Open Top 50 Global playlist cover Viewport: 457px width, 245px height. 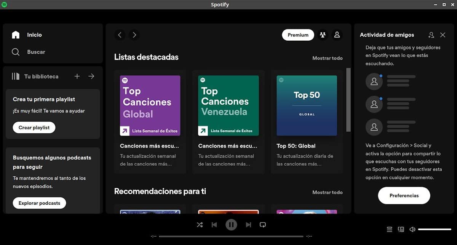point(307,106)
